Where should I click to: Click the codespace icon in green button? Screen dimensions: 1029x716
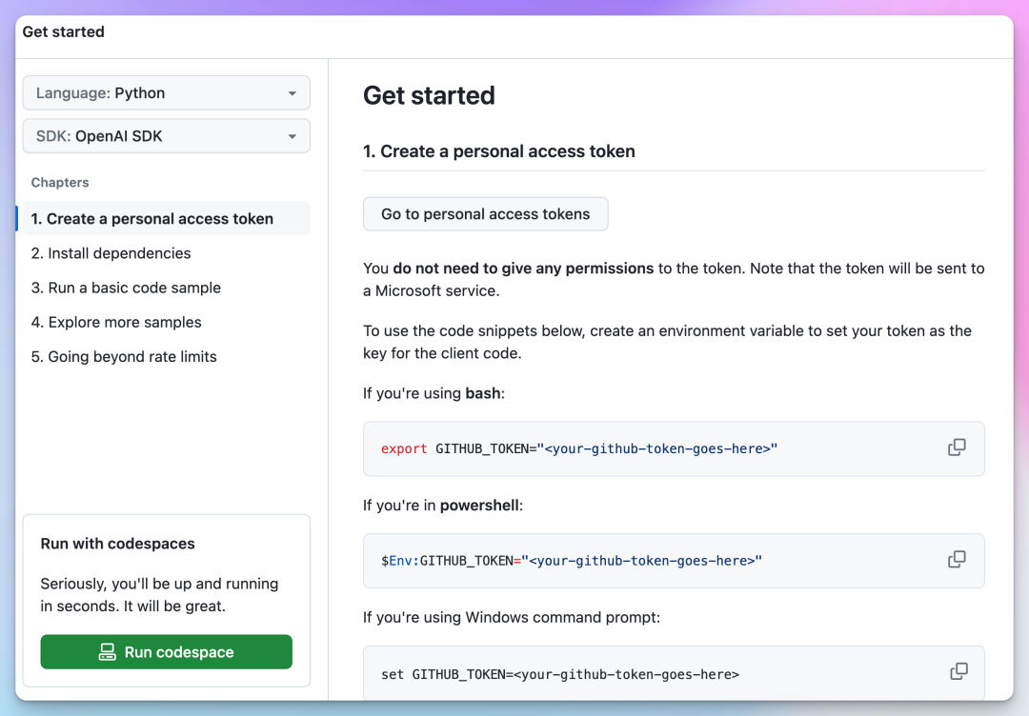(108, 652)
